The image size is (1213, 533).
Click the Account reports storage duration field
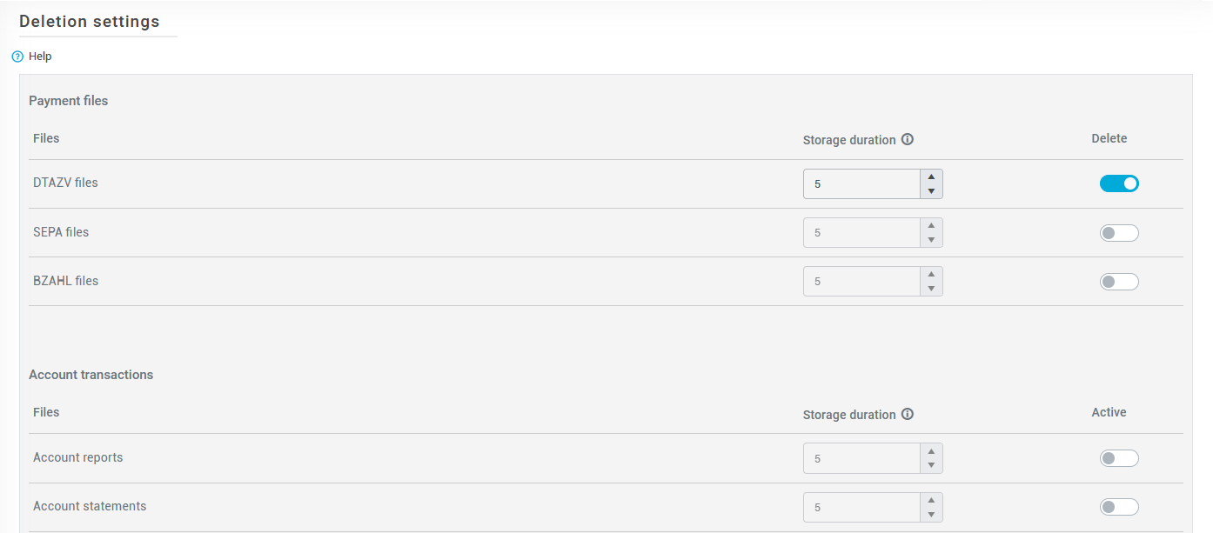click(861, 459)
